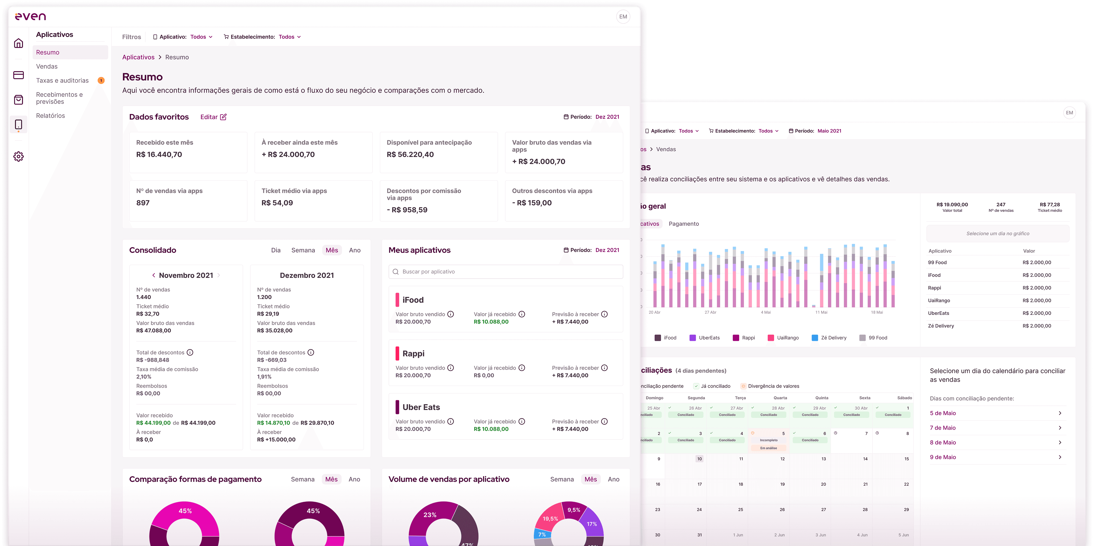Open settings gear icon in sidebar
Screen dimensions: 1110x546
pos(19,156)
